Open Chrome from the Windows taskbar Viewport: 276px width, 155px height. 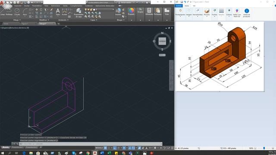pyautogui.click(x=88, y=153)
